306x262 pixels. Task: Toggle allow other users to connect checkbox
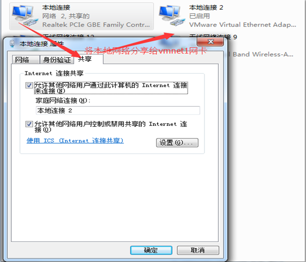(29, 85)
